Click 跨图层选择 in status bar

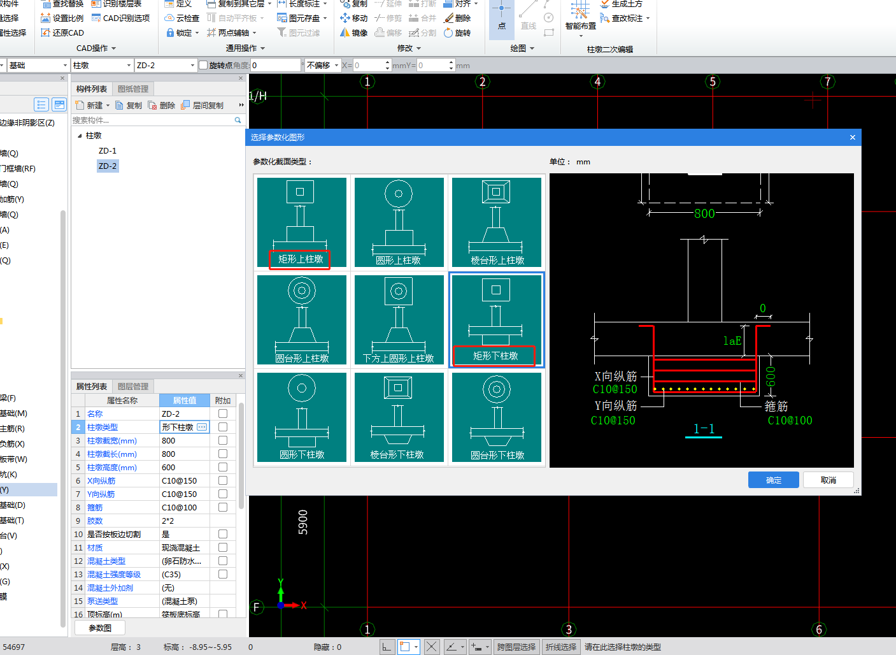point(516,647)
